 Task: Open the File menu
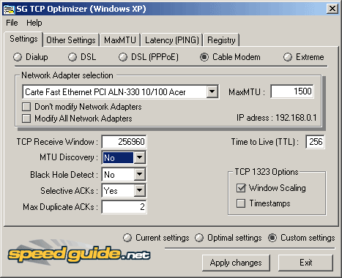point(12,23)
